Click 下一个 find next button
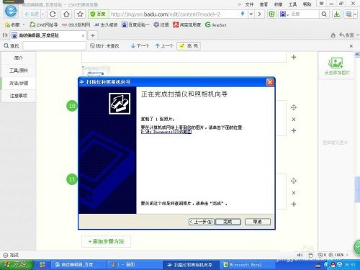The height and width of the screenshot is (270, 360). click(140, 46)
